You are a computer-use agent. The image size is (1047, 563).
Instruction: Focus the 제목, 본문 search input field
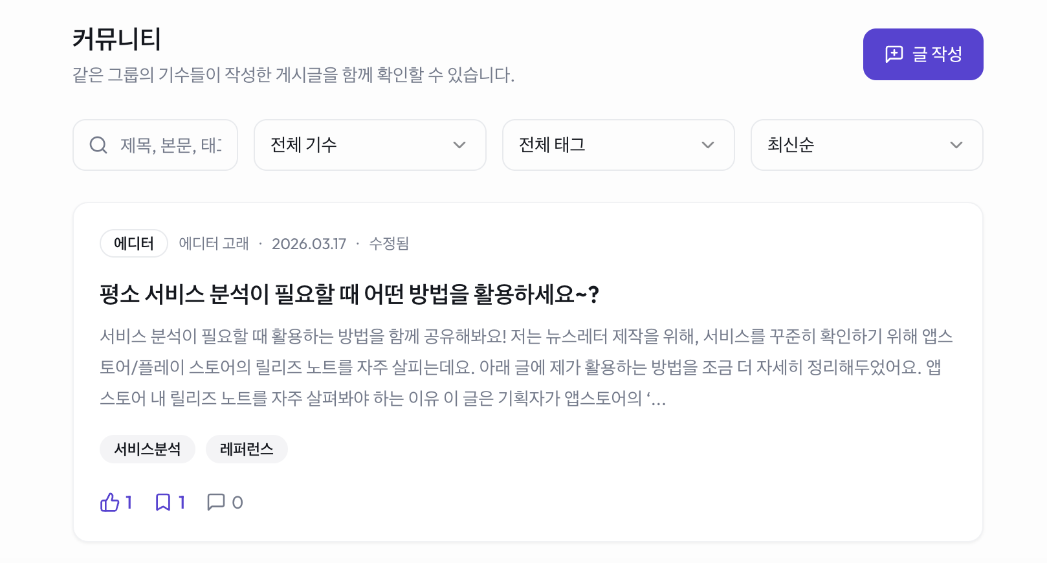click(x=171, y=145)
